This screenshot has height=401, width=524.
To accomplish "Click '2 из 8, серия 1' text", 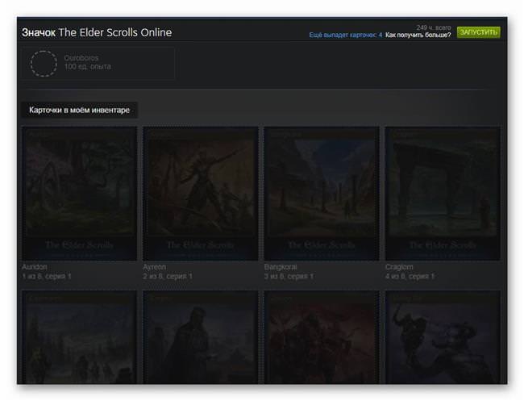I will click(x=168, y=276).
